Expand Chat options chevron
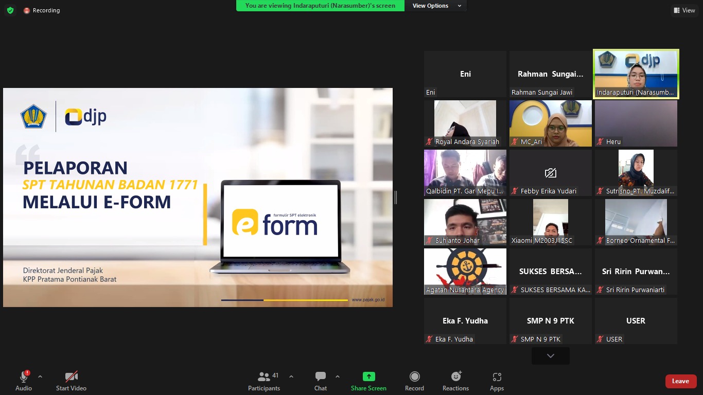The image size is (703, 395). (x=338, y=376)
